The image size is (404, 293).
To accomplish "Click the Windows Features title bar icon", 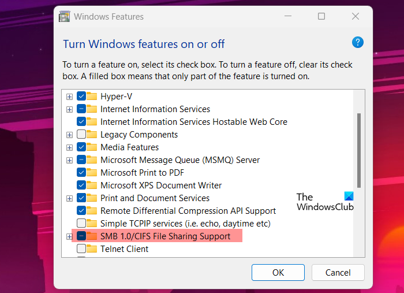I will point(65,16).
